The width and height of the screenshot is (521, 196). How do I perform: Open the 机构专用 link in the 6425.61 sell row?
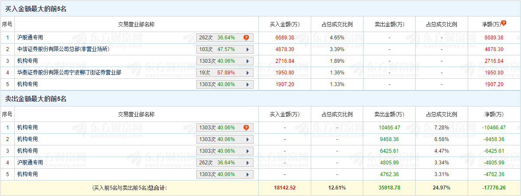pos(27,151)
